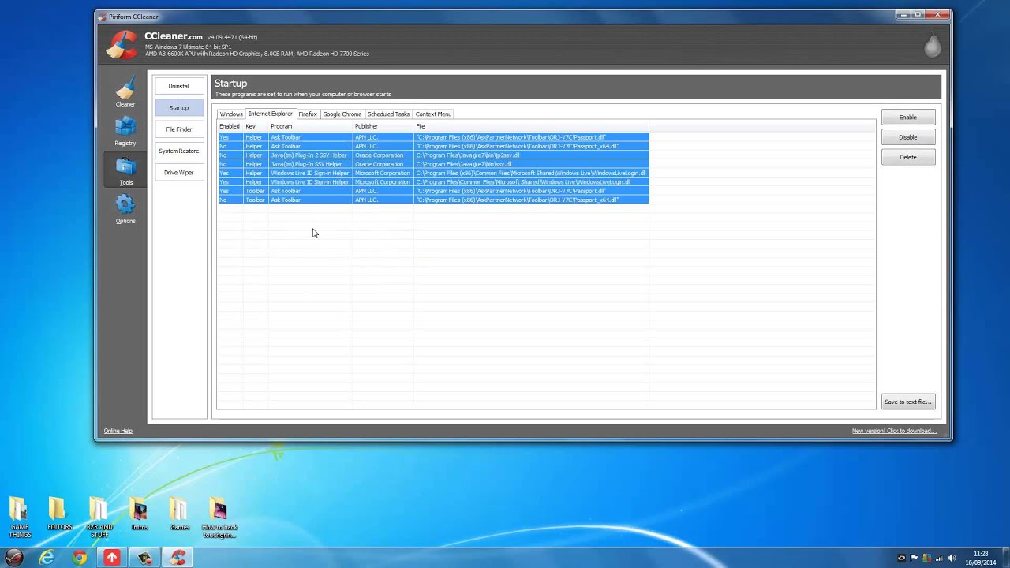This screenshot has height=568, width=1010.
Task: Sort by the Enabled column header
Action: click(230, 126)
